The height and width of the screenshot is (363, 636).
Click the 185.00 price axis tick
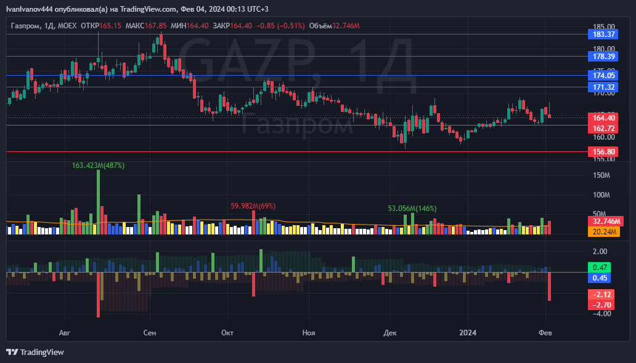[x=603, y=27]
